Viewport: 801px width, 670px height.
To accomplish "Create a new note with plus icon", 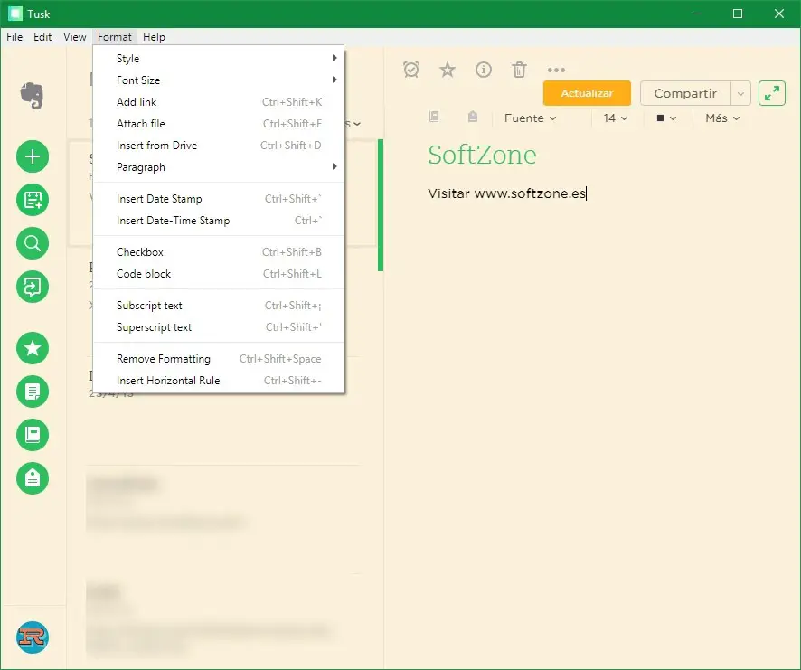I will (x=33, y=156).
